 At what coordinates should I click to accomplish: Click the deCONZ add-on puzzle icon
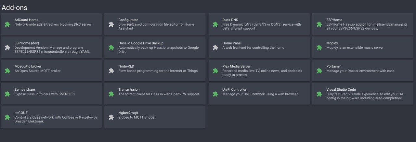(x=7, y=117)
